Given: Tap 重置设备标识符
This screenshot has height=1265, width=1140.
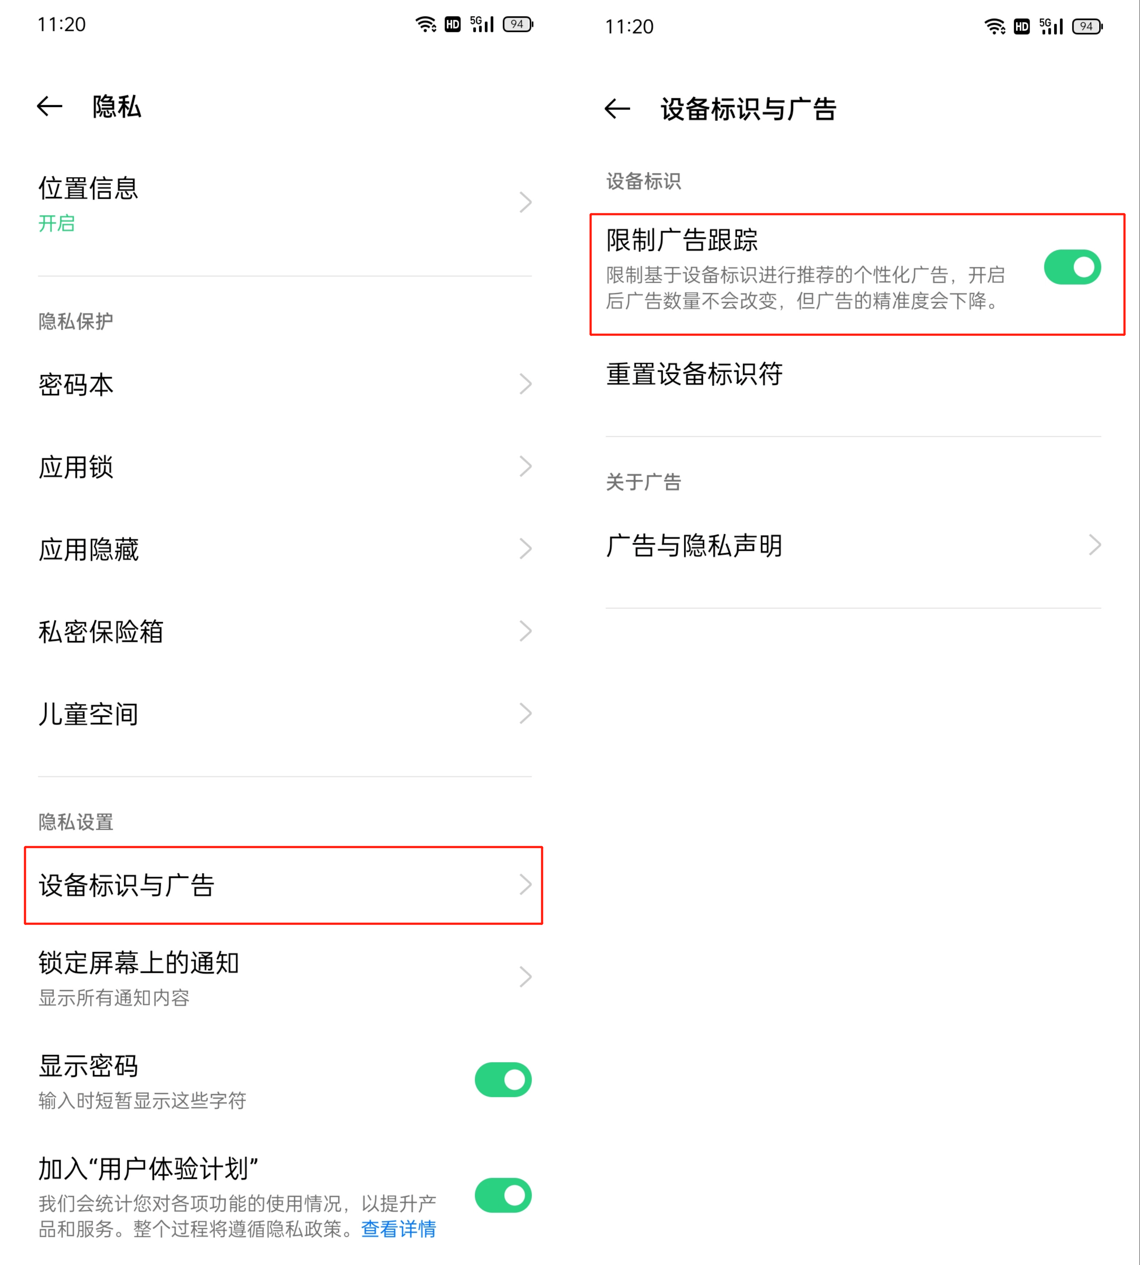Looking at the screenshot, I should point(694,374).
